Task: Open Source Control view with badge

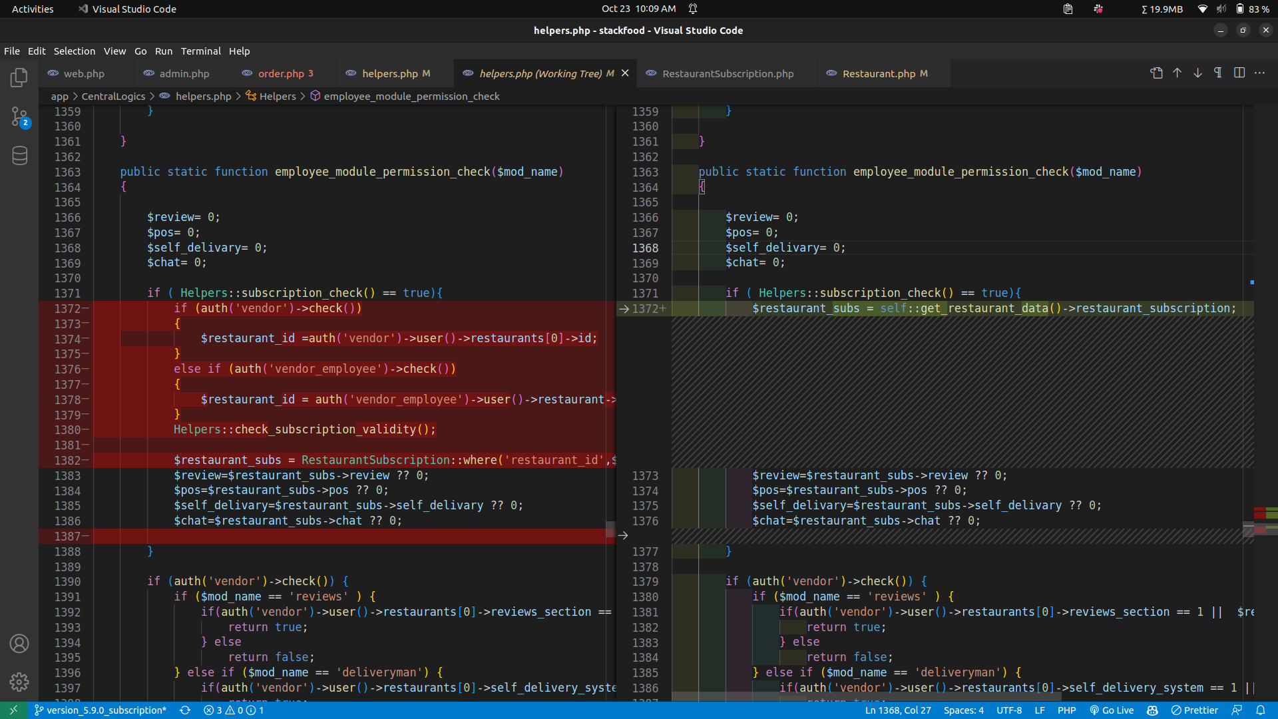Action: [19, 117]
